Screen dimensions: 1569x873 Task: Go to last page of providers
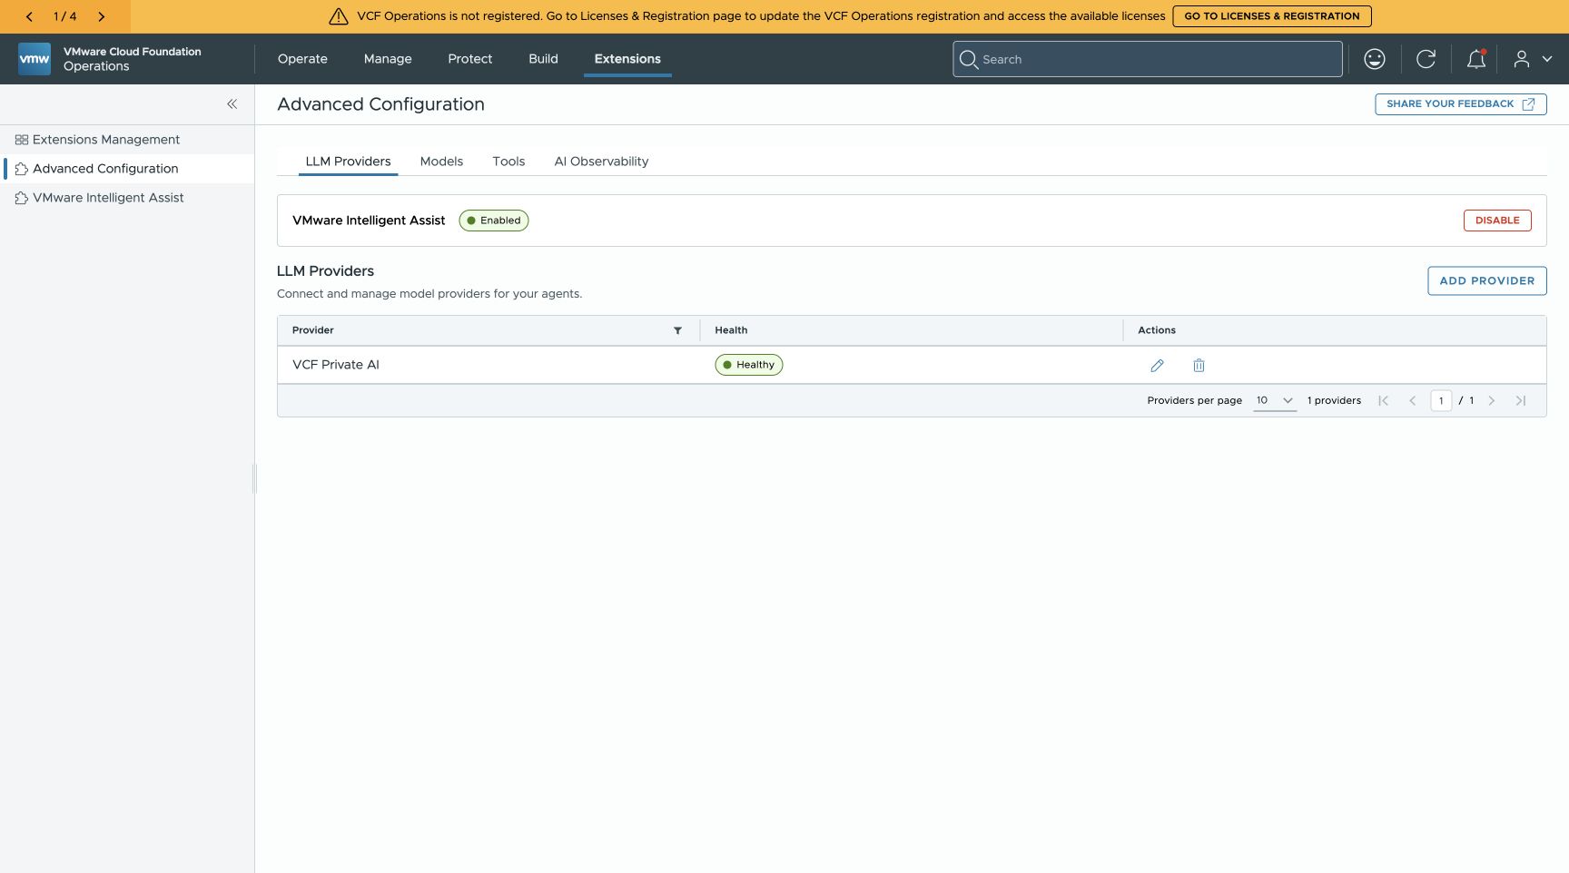point(1521,400)
